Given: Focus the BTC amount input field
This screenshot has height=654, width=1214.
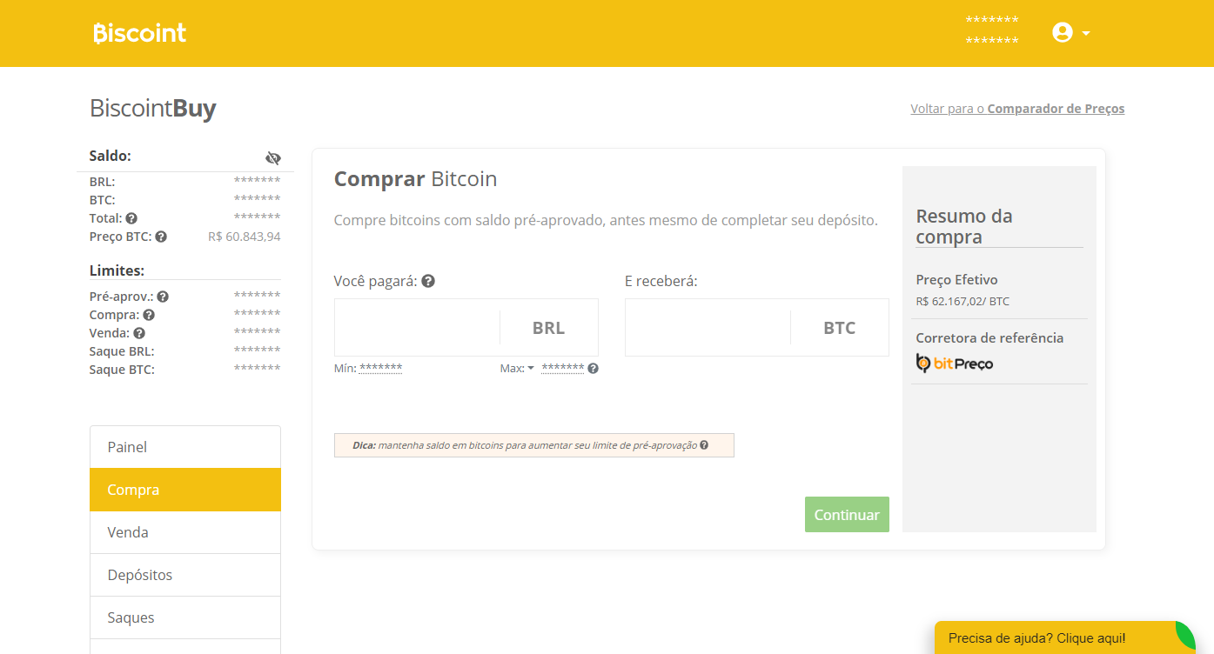Looking at the screenshot, I should (x=708, y=328).
